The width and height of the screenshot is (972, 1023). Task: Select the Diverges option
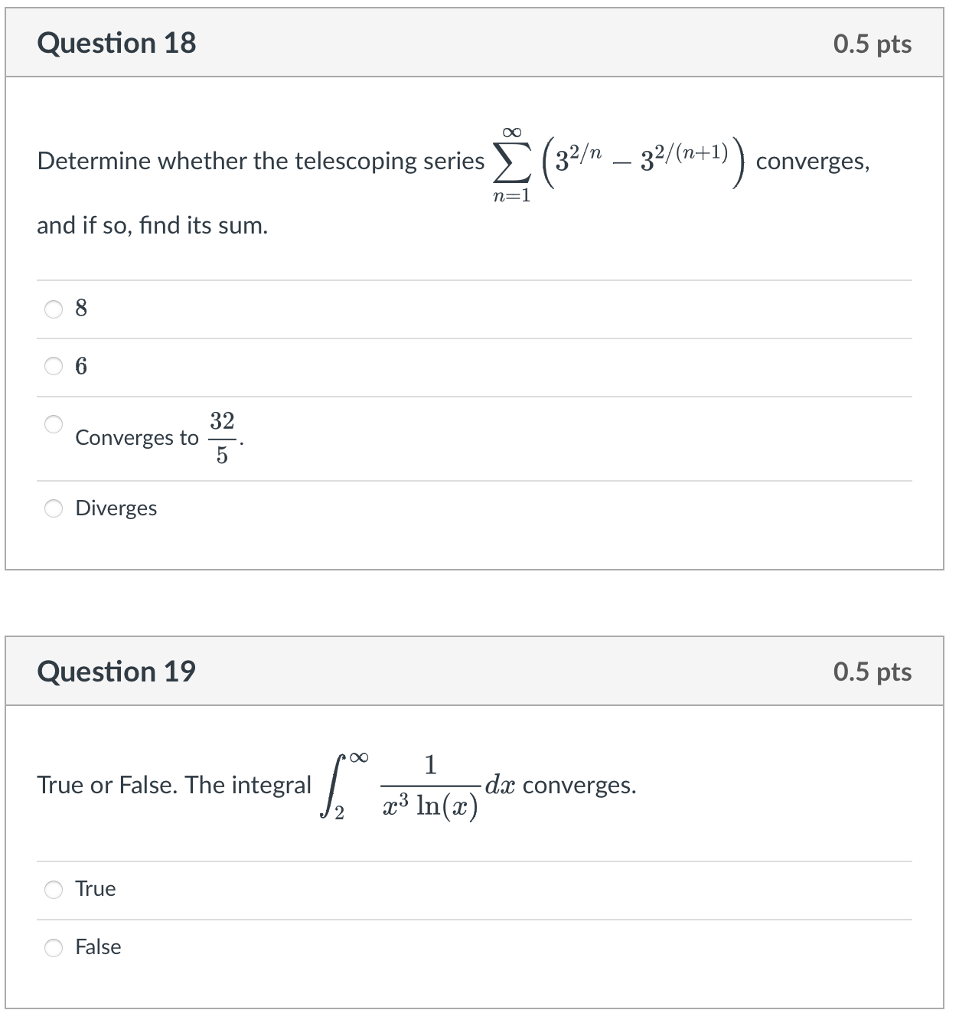54,508
